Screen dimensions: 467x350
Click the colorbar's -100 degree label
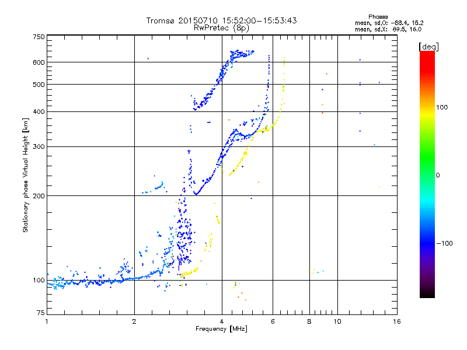click(x=444, y=243)
